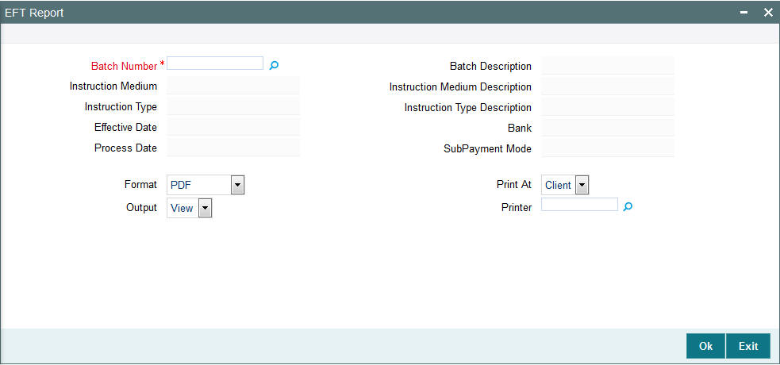Image resolution: width=780 pixels, height=365 pixels.
Task: Click the SubPayment Mode field
Action: coord(608,148)
